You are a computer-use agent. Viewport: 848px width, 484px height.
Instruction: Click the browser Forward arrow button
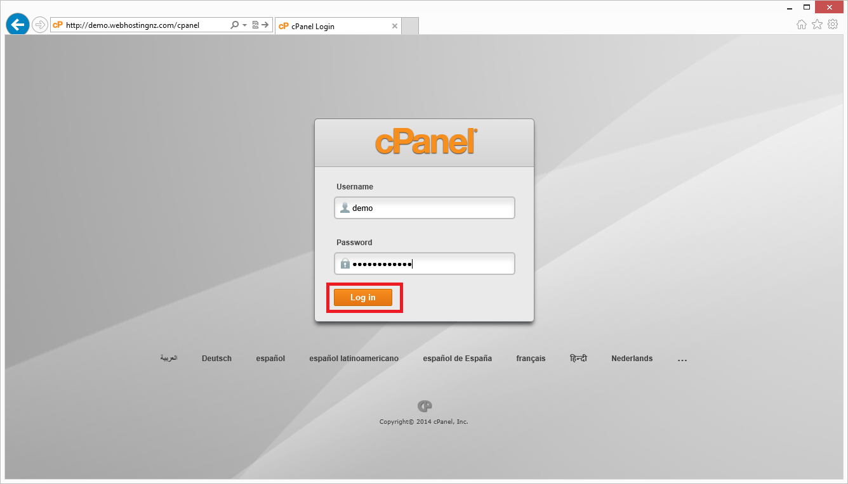point(40,25)
